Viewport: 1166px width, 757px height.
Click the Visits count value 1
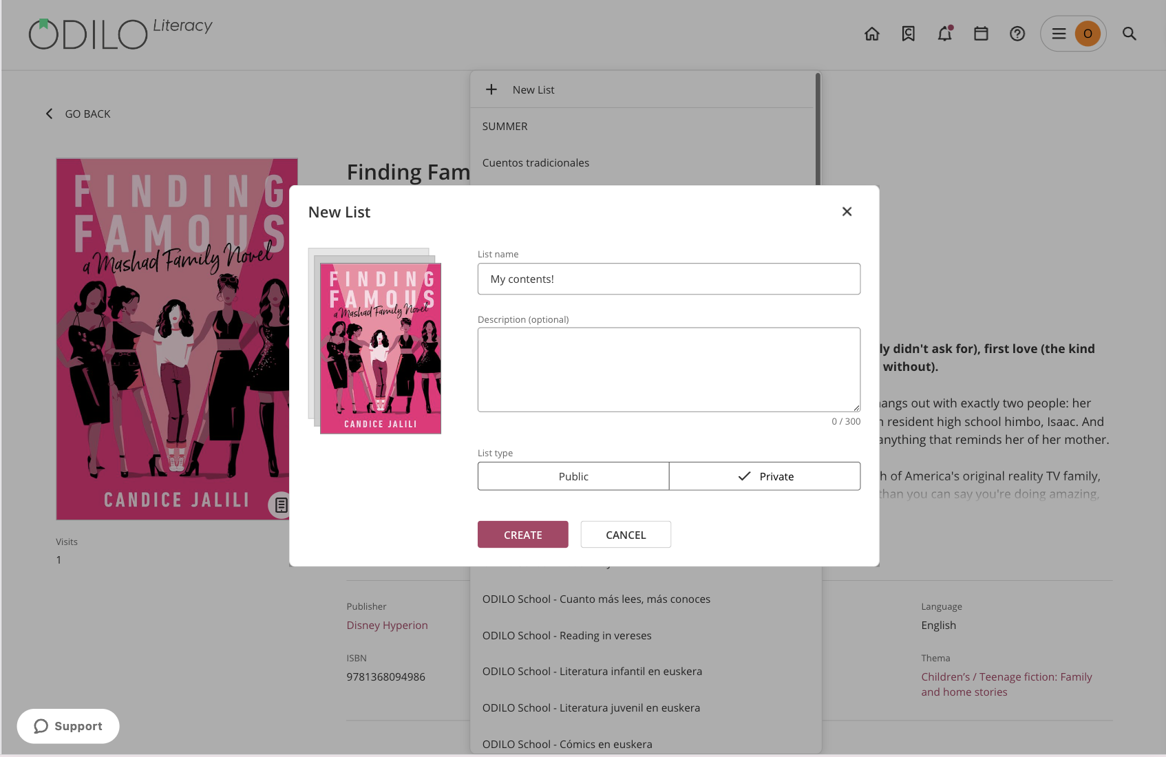[x=59, y=559]
